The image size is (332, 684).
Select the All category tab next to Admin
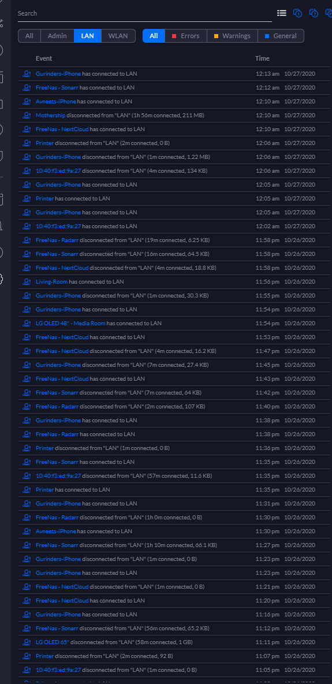(x=29, y=36)
